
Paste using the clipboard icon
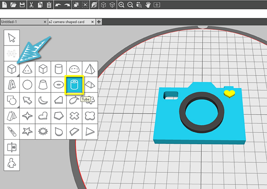click(49, 5)
